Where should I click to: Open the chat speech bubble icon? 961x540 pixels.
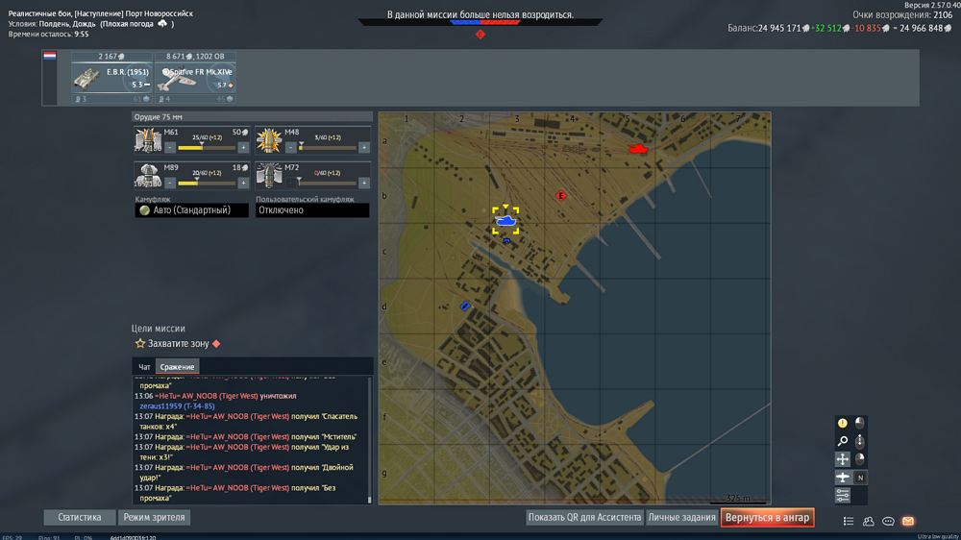888,521
